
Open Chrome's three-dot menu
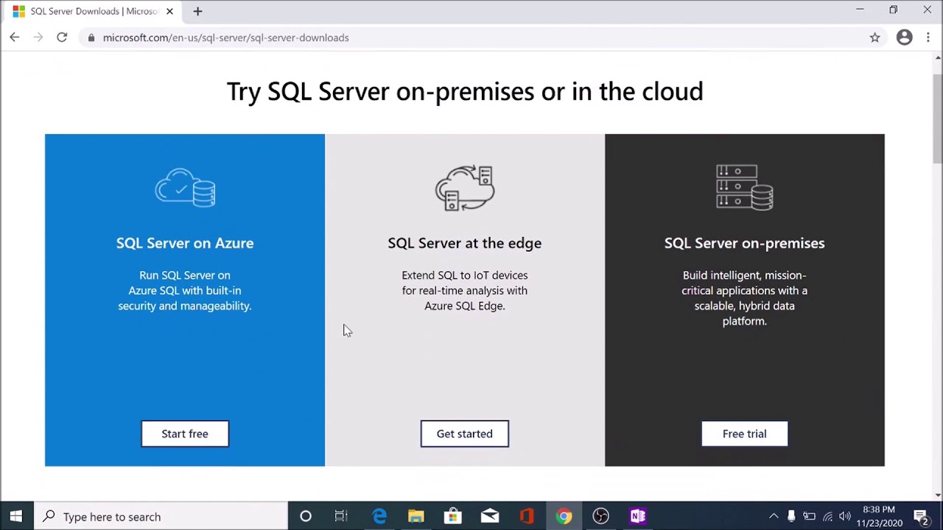(928, 38)
